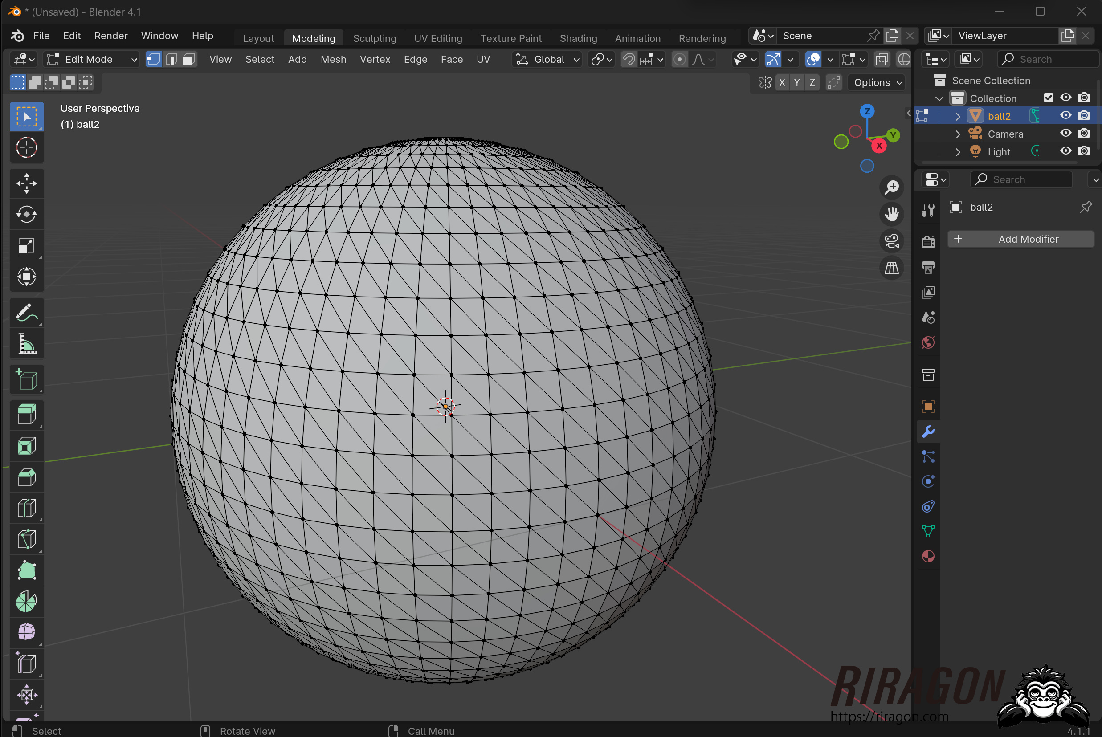Screen dimensions: 1102x737
Task: Select the Rotate tool
Action: [x=26, y=215]
